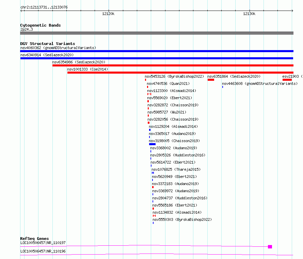
Task: Select nsv1134832 (Alsmadi2014) label
Action: coord(177,212)
